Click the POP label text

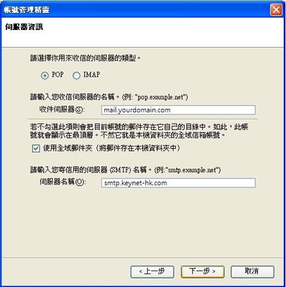(x=58, y=75)
